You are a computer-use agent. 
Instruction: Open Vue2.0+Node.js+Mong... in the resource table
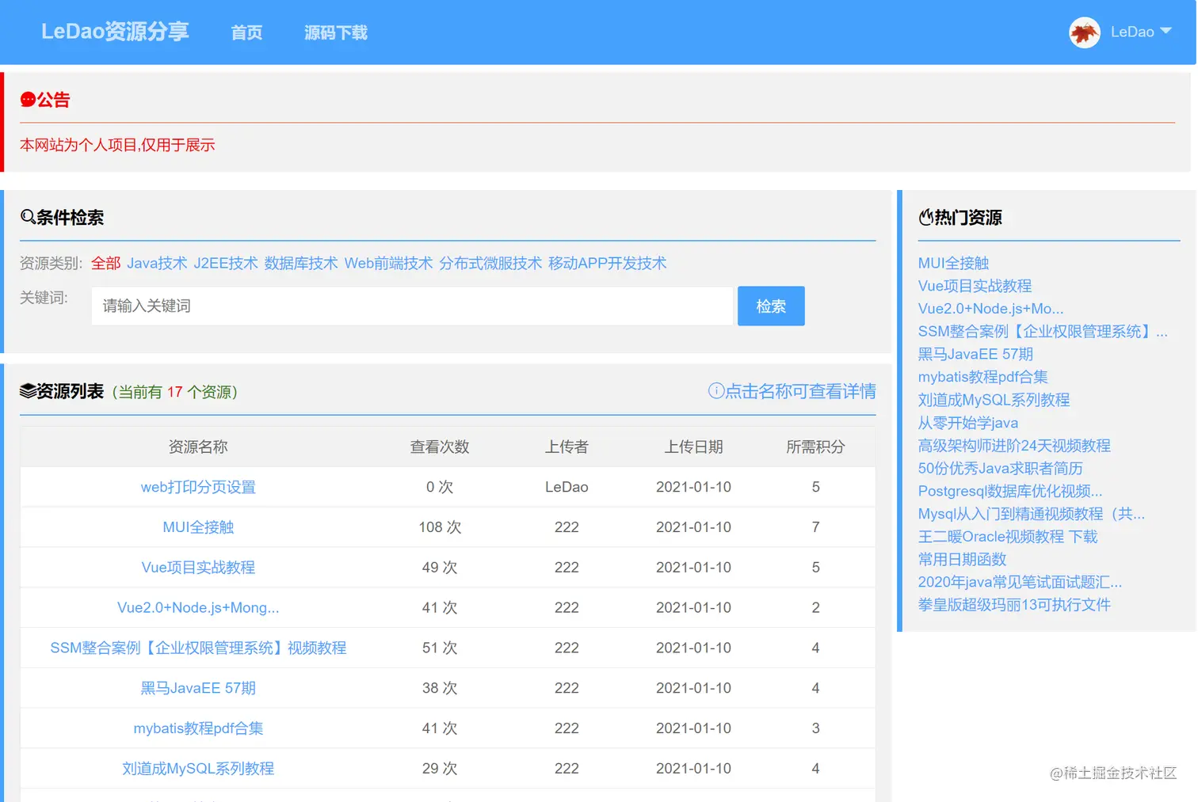(x=198, y=608)
